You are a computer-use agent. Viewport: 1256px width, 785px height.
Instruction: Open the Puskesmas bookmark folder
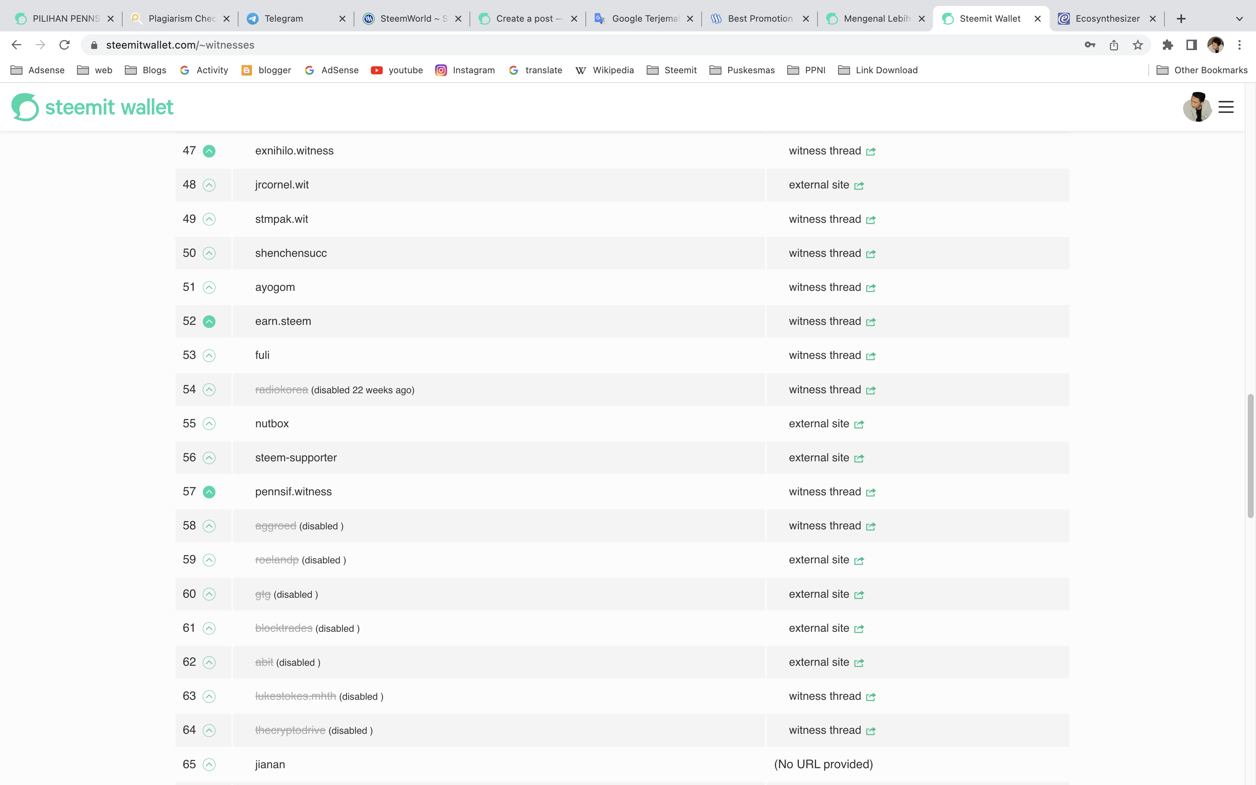click(742, 70)
